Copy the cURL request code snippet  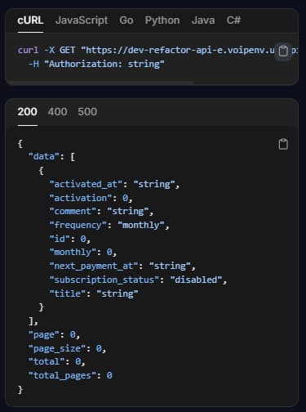[x=283, y=51]
